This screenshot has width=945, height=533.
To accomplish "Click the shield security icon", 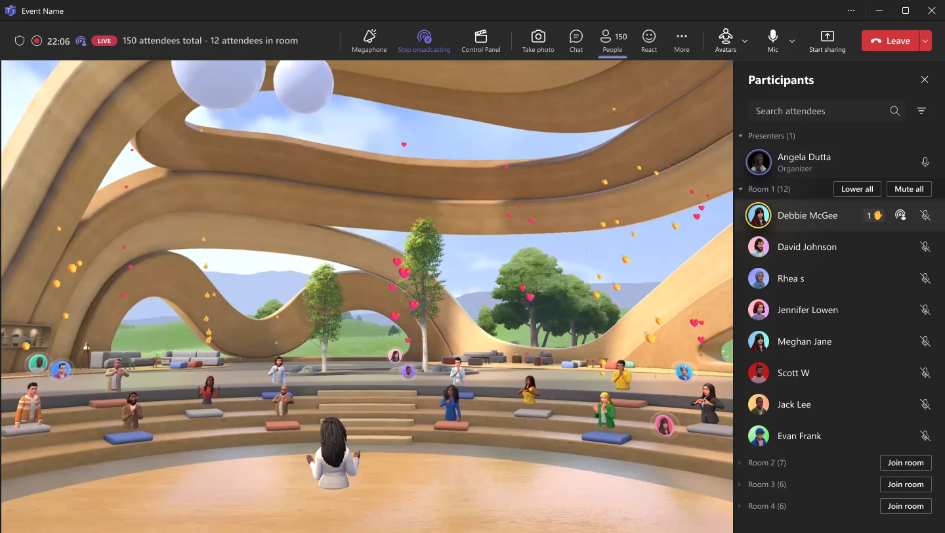I will (20, 41).
